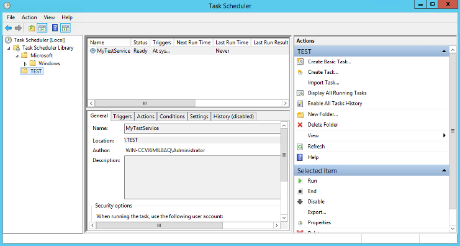Click the Actions pane scroll down arrow

click(453, 229)
